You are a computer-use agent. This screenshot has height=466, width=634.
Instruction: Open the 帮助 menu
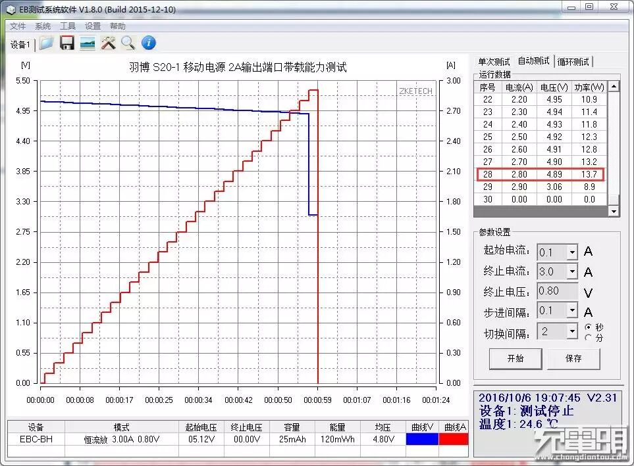pos(118,26)
